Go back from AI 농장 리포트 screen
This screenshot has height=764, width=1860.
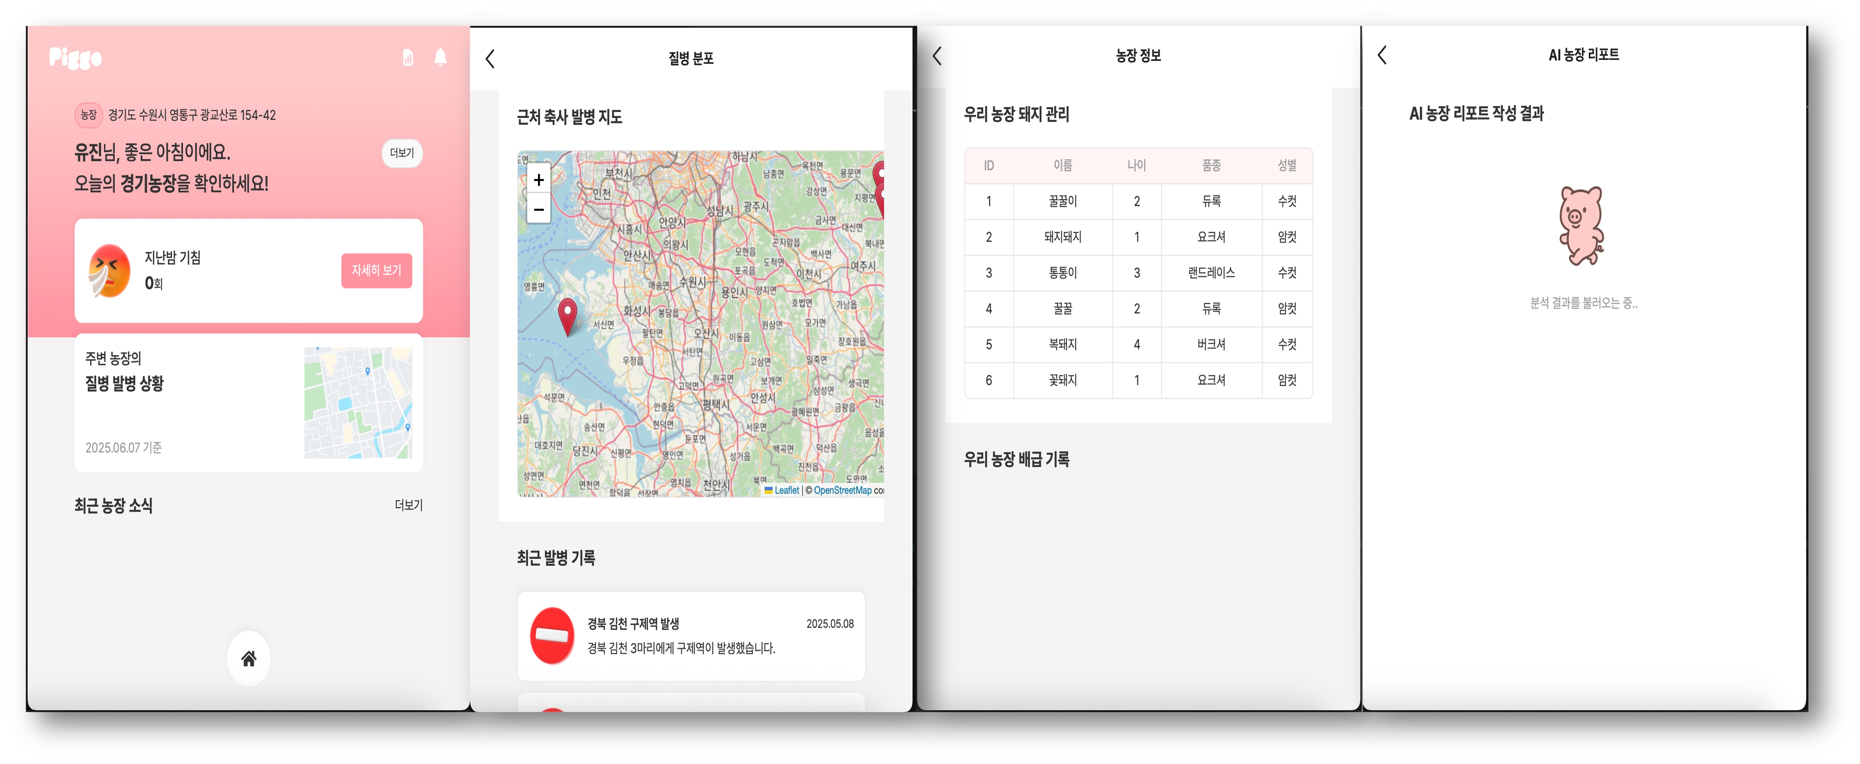point(1382,55)
